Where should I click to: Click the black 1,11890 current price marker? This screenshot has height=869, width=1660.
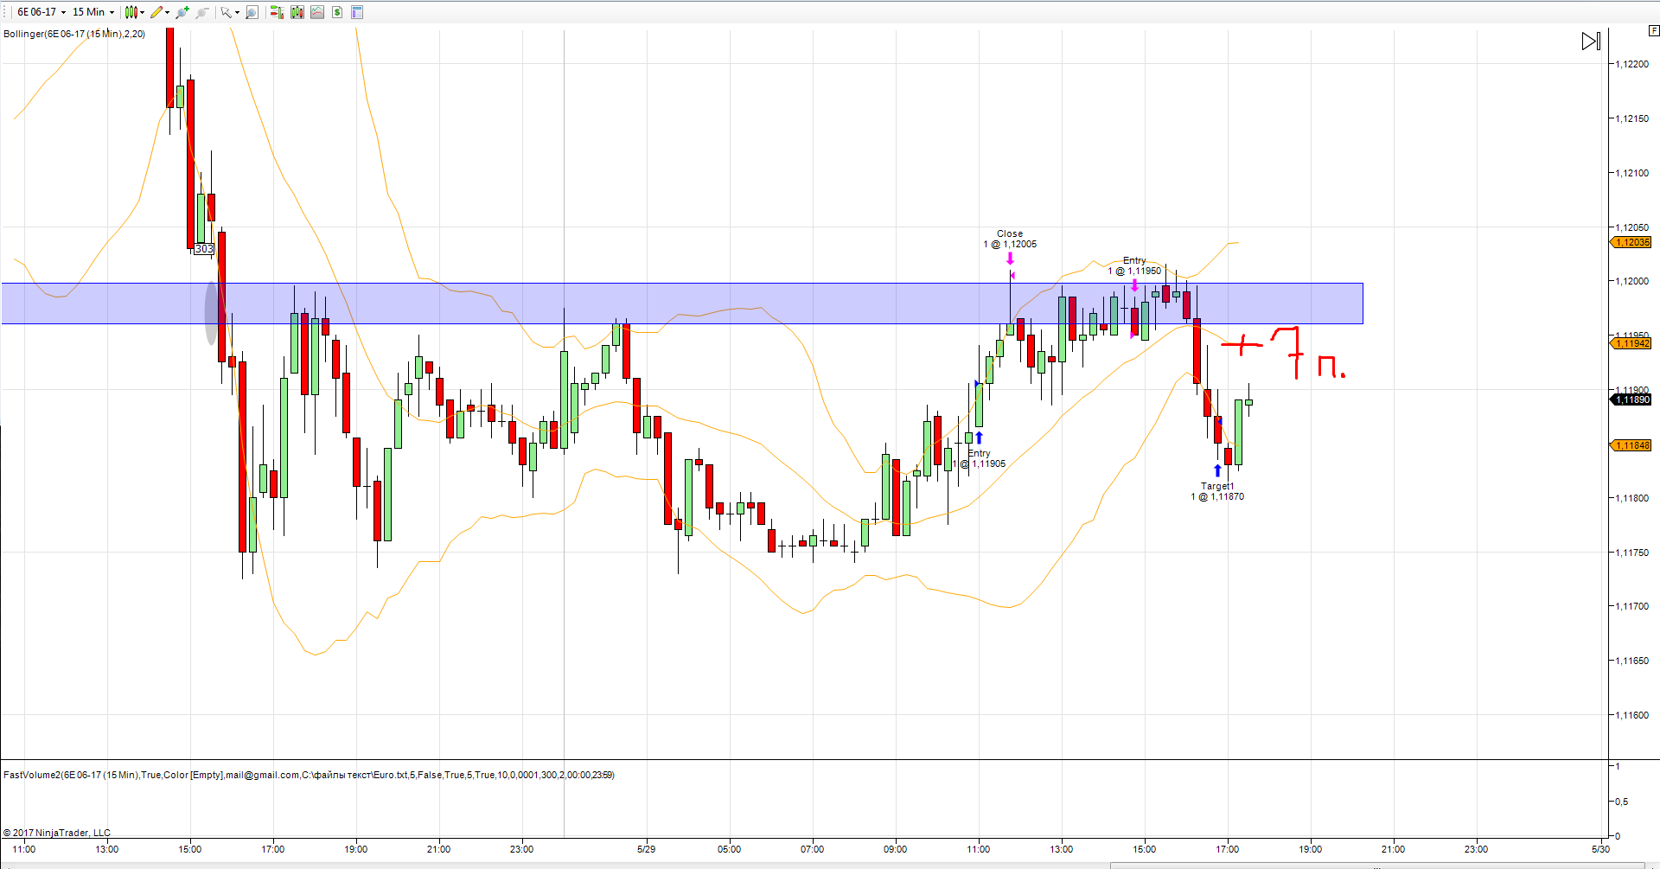(x=1631, y=399)
